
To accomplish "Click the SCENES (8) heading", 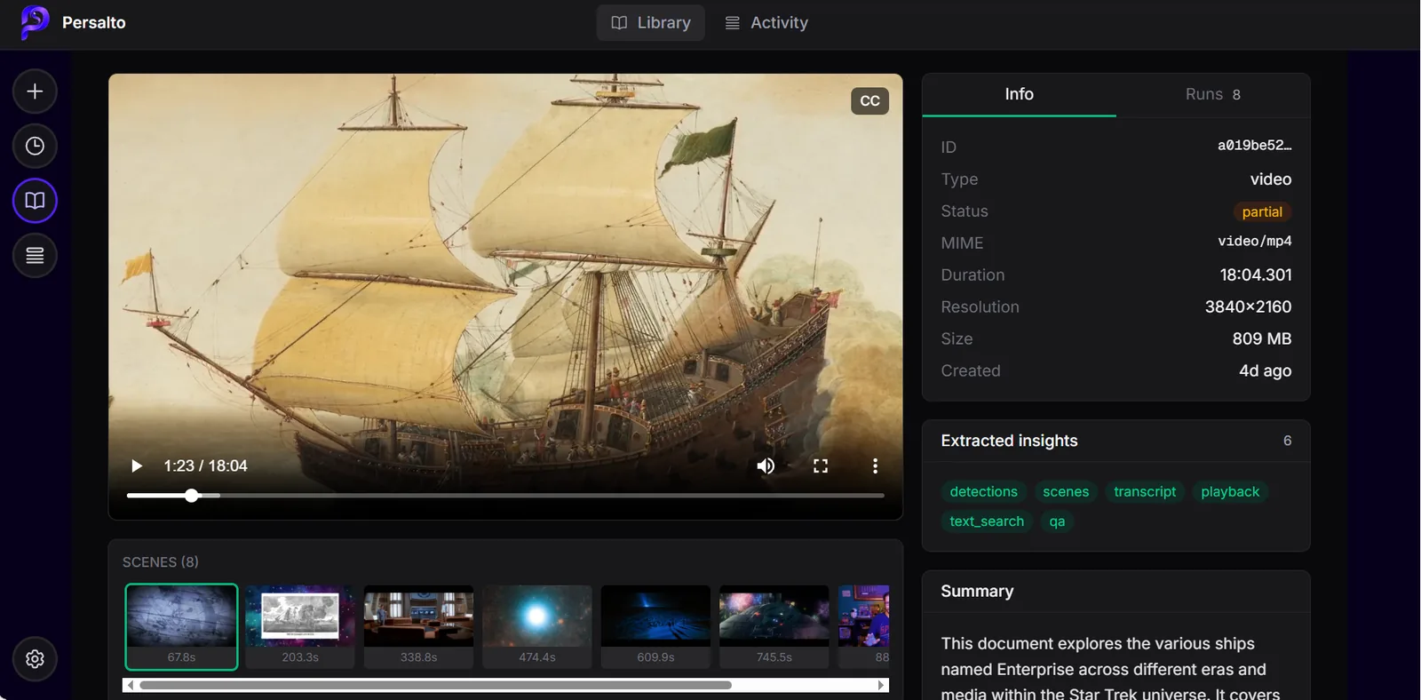I will pyautogui.click(x=161, y=562).
